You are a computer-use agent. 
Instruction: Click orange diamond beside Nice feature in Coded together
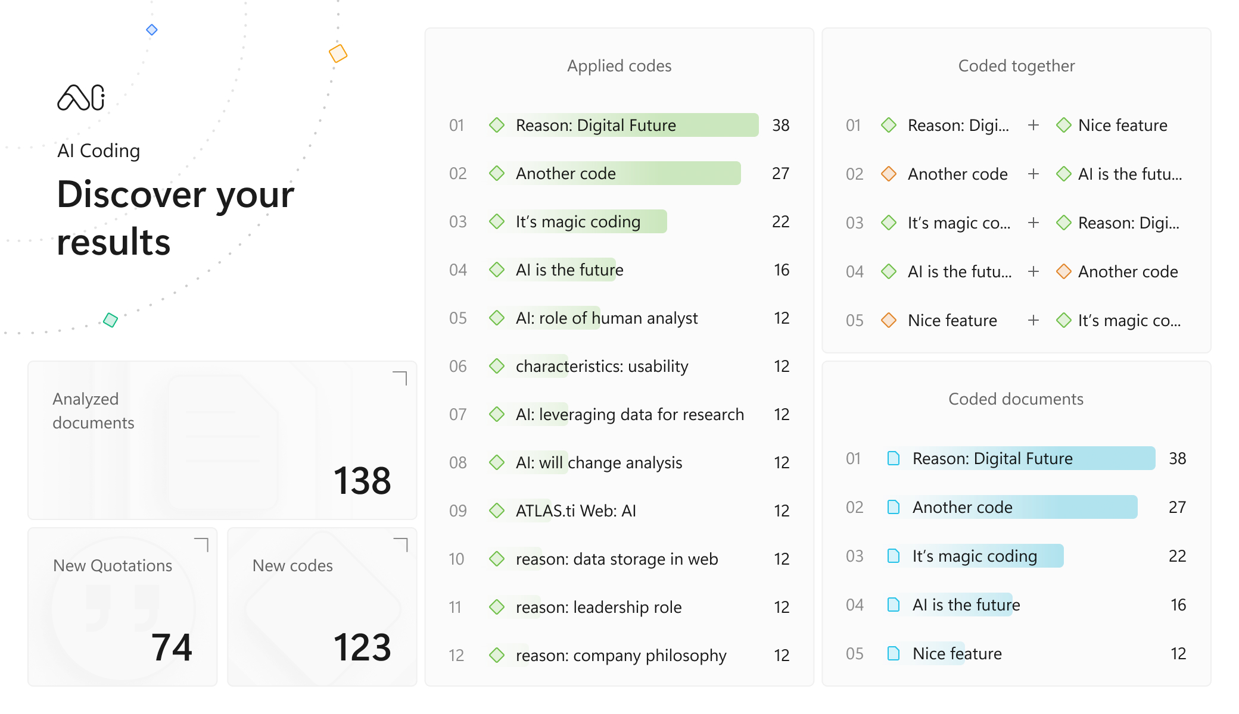pyautogui.click(x=889, y=320)
